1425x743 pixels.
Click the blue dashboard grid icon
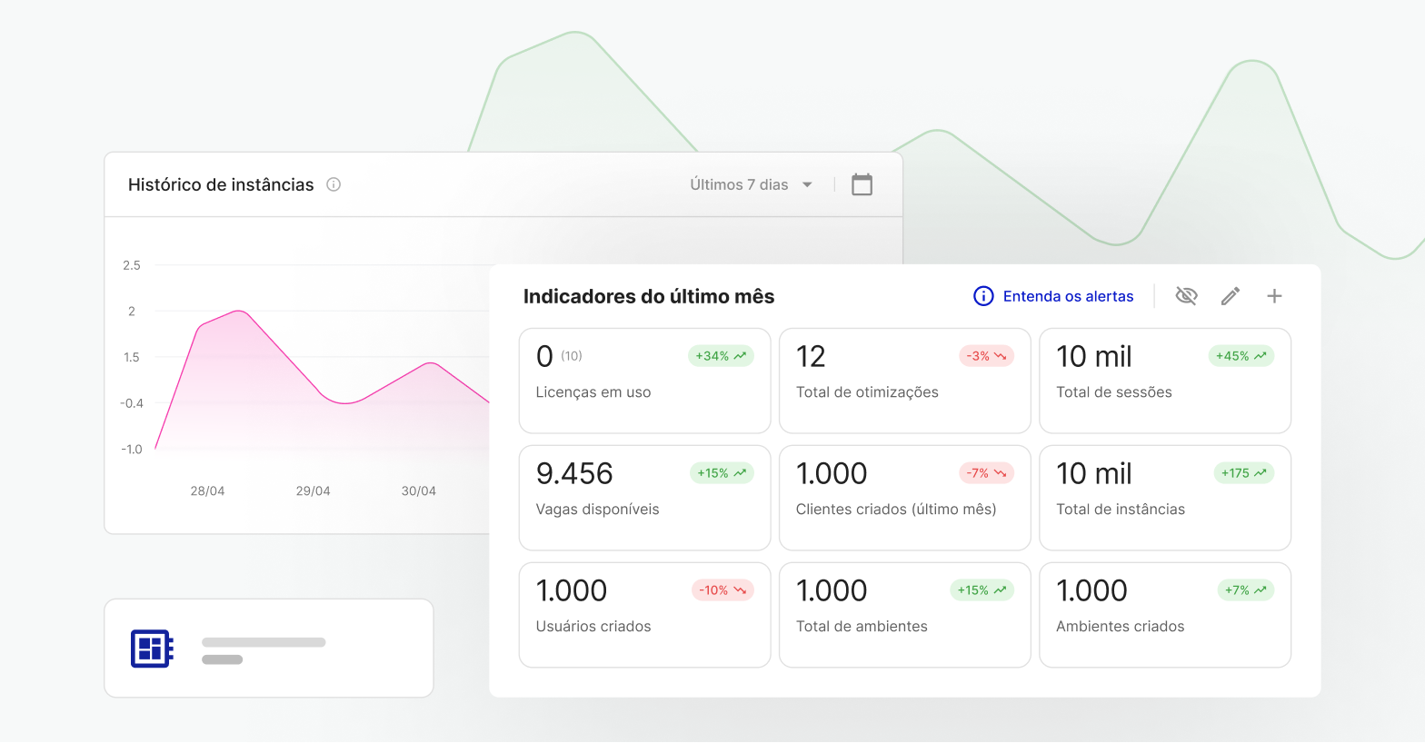point(152,649)
